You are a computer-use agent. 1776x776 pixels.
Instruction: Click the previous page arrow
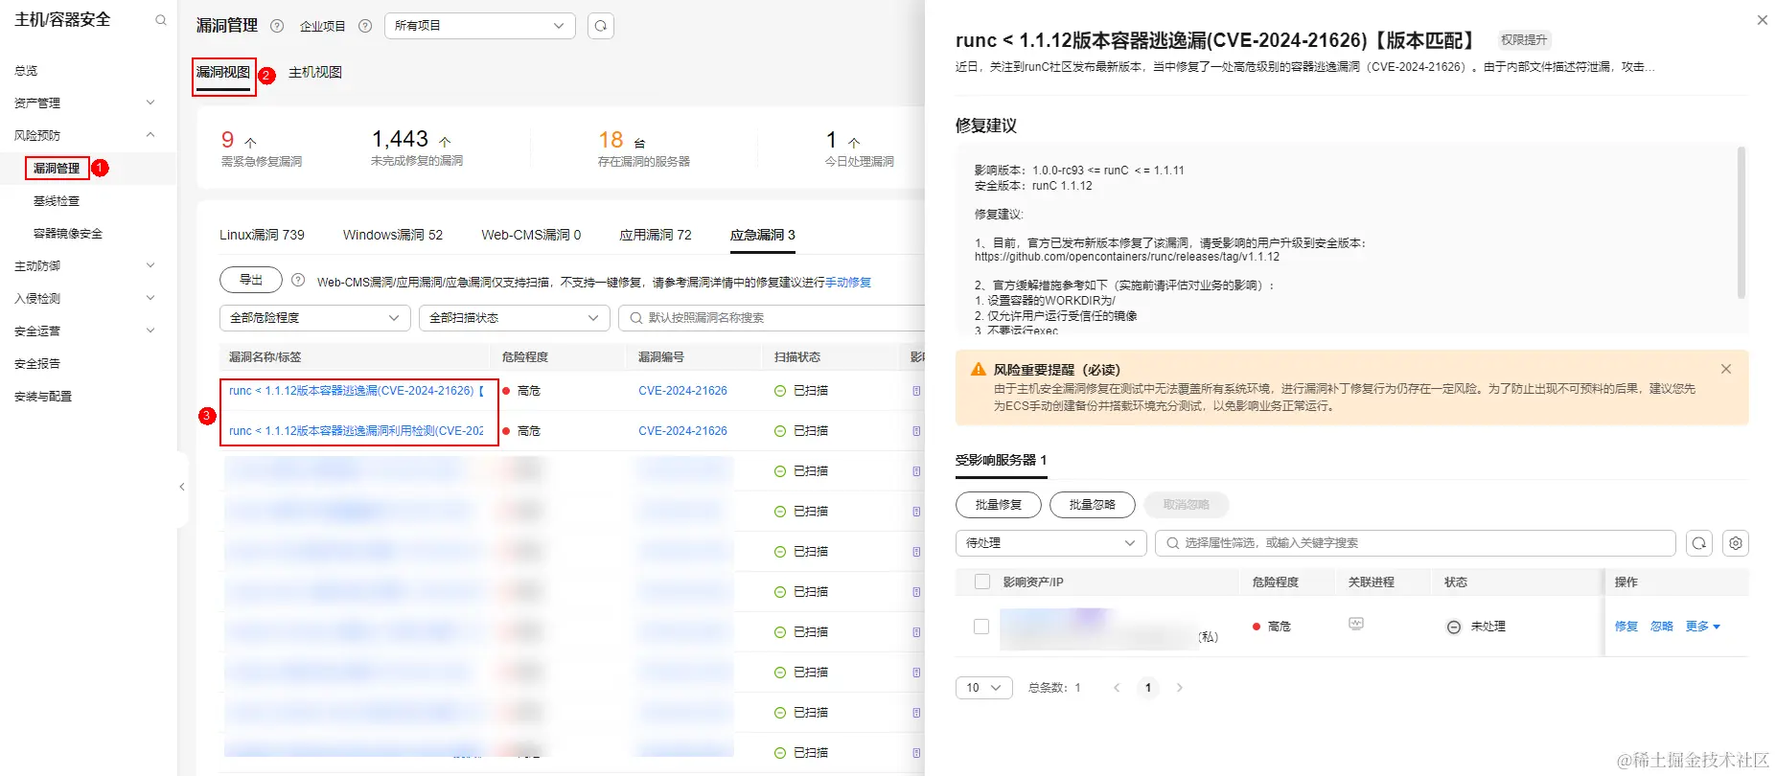(1117, 688)
